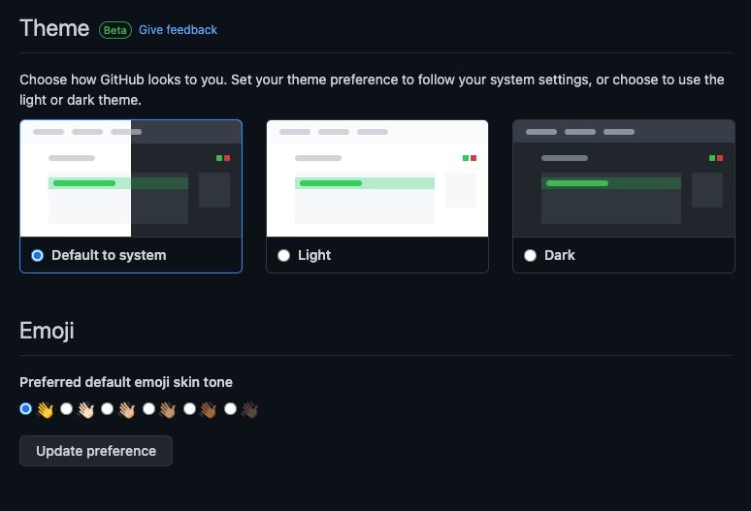This screenshot has height=511, width=751.
Task: Click the Update preference button
Action: tap(96, 451)
